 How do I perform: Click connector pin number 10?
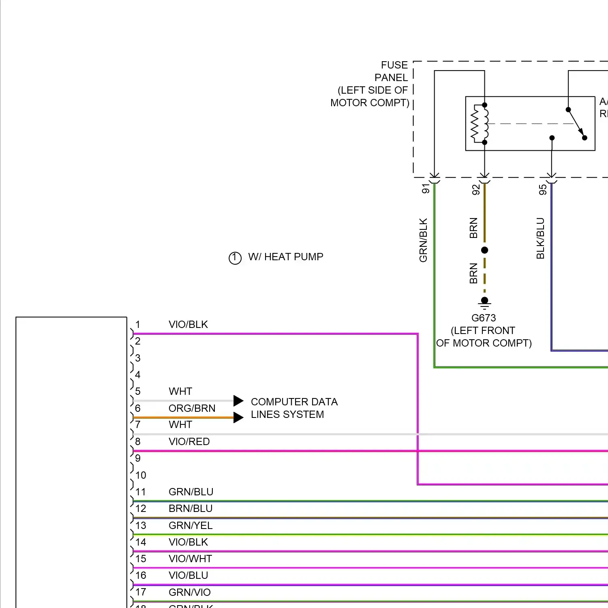[141, 475]
